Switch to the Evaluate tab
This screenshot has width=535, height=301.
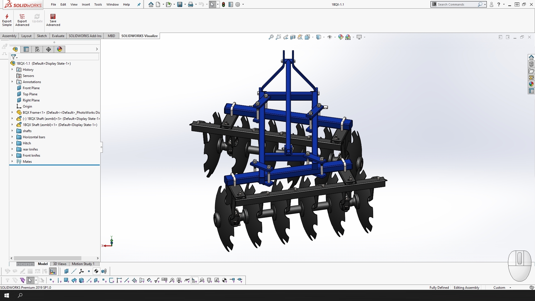(x=58, y=36)
